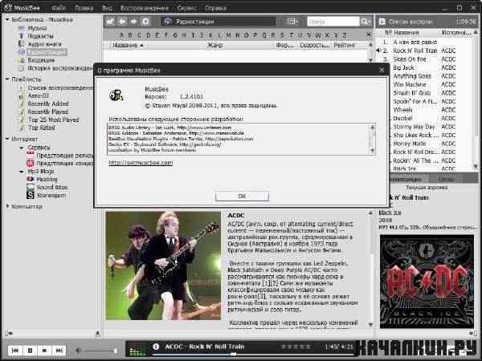482x361 pixels.
Task: Click OK in the About MusicBee dialog
Action: pyautogui.click(x=243, y=196)
